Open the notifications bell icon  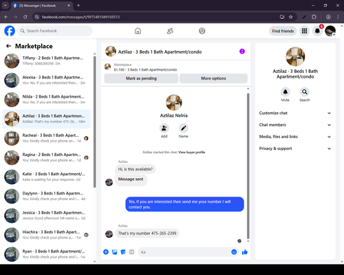pos(317,31)
